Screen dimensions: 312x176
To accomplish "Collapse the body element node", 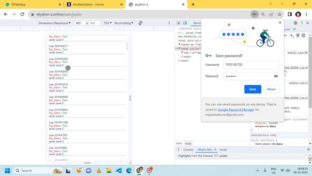I will (179, 48).
